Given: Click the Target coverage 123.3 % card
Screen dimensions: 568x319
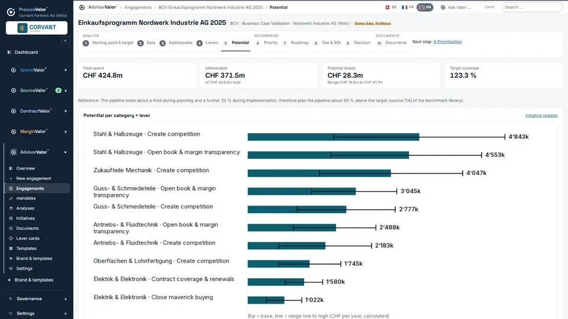Looking at the screenshot, I should tap(504, 75).
